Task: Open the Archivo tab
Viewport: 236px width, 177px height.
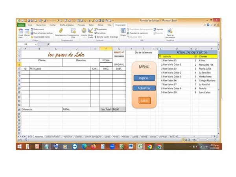Action: tap(21, 25)
